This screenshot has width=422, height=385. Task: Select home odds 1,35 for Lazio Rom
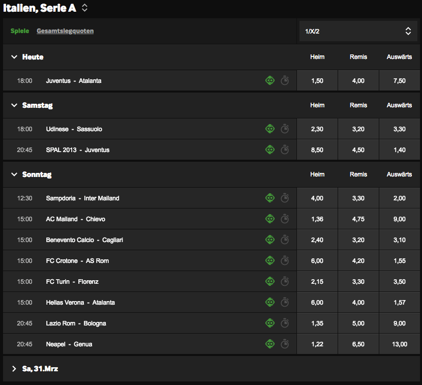(x=317, y=323)
